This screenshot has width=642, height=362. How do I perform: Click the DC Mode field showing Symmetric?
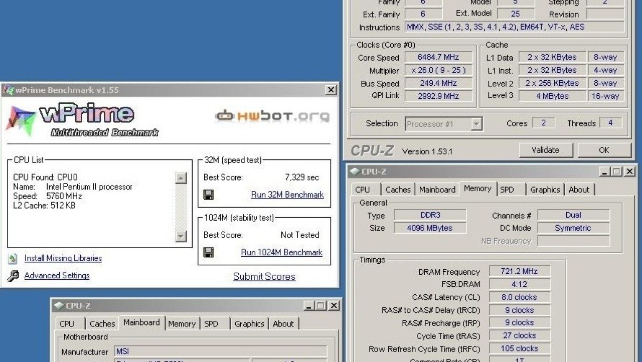(x=573, y=228)
